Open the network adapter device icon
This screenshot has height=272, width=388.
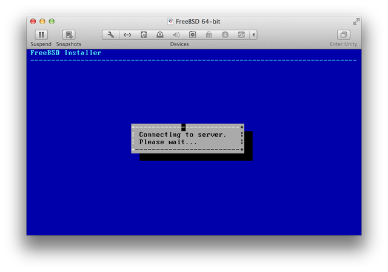pos(127,35)
